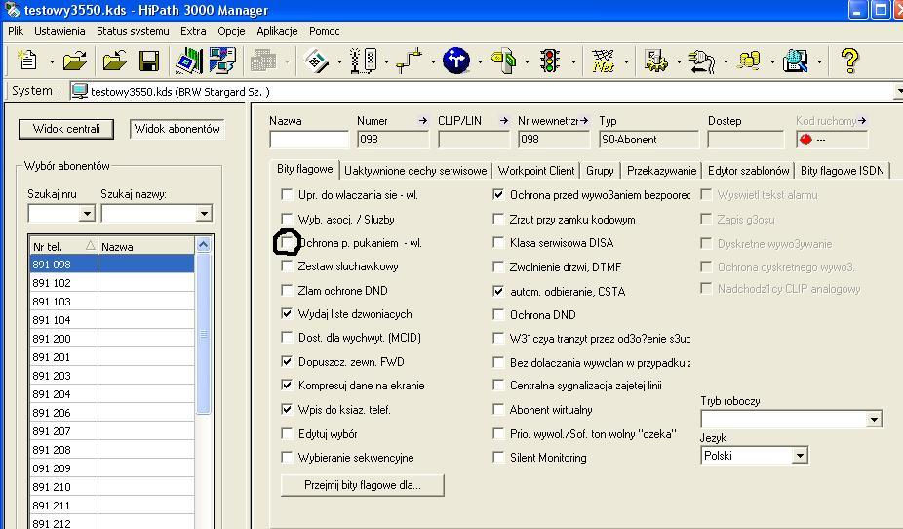Click the second open folder toolbar icon
Image resolution: width=903 pixels, height=529 pixels.
pyautogui.click(x=115, y=60)
